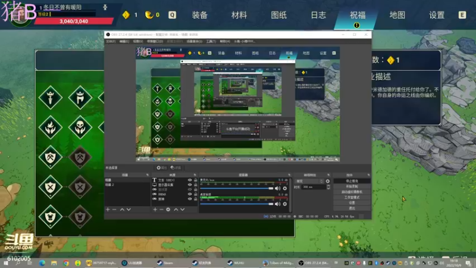Move selected scene up with arrow
The height and width of the screenshot is (268, 476).
click(x=122, y=210)
